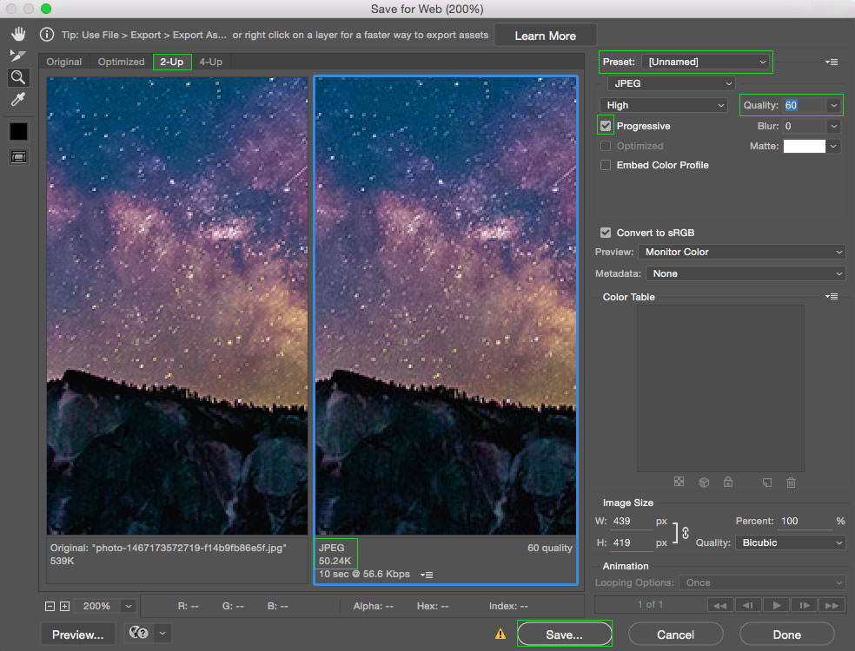The height and width of the screenshot is (651, 855).
Task: Select the Slice Select tool
Action: click(17, 56)
